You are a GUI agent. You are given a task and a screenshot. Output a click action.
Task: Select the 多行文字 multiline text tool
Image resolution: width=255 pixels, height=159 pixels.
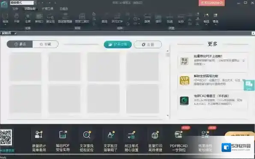[x=117, y=18]
